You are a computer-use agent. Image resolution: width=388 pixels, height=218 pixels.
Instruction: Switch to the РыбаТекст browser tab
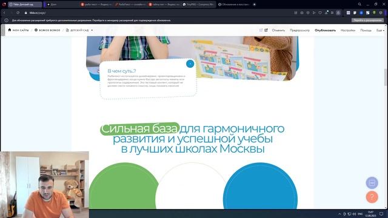[131, 4]
